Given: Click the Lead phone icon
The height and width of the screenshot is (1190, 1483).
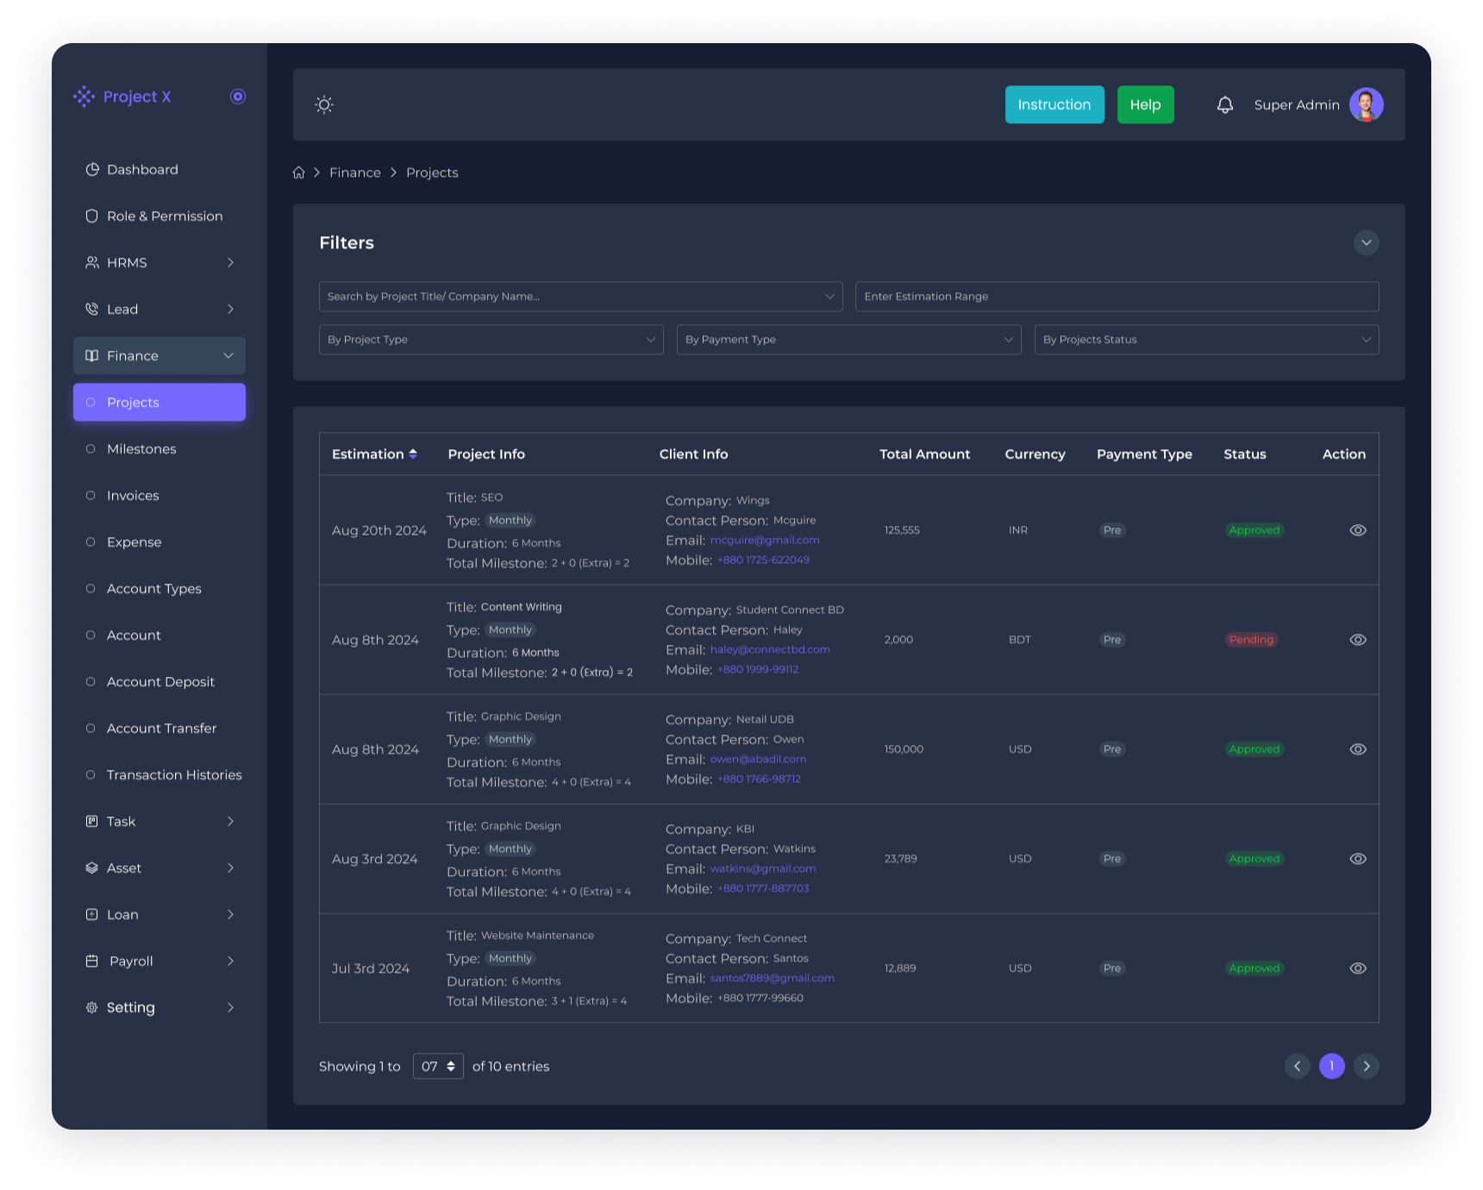Looking at the screenshot, I should (92, 310).
